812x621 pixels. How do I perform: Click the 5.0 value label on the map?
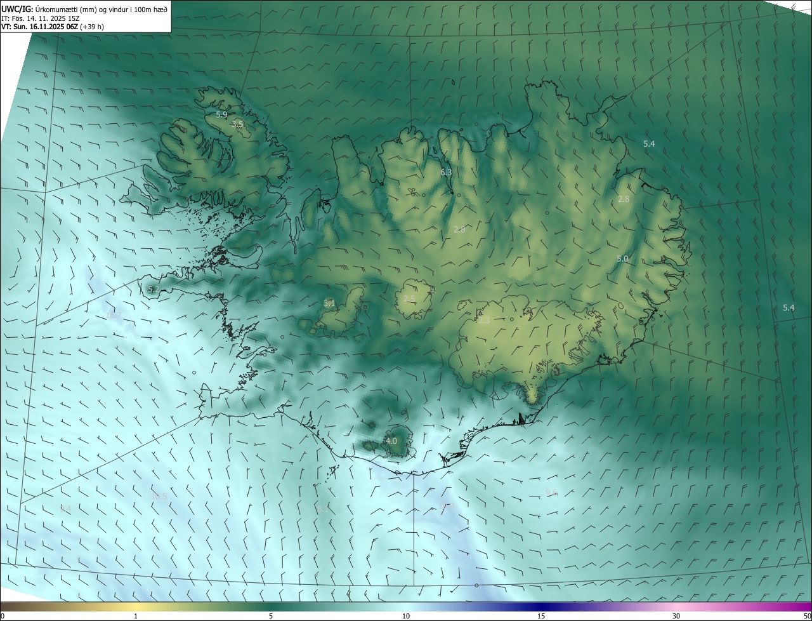[622, 259]
